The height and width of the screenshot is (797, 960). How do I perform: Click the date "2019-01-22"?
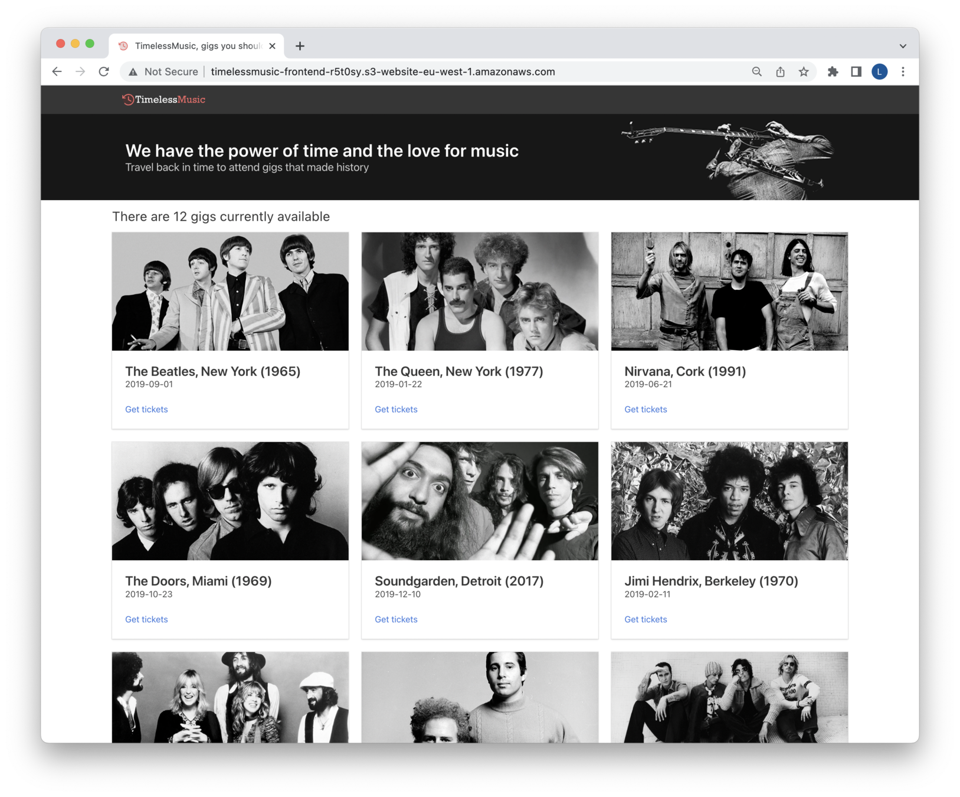398,384
